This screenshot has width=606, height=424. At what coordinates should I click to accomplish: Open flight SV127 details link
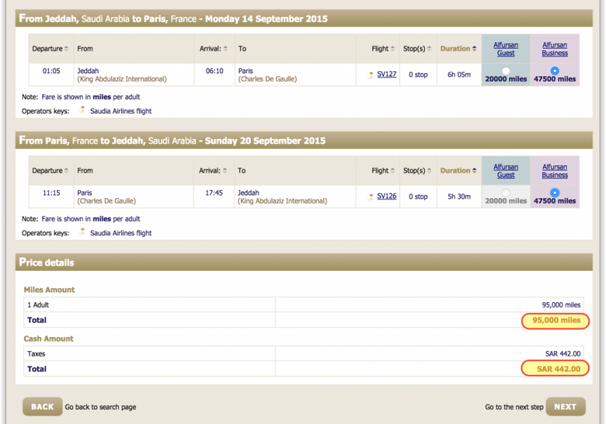click(386, 74)
